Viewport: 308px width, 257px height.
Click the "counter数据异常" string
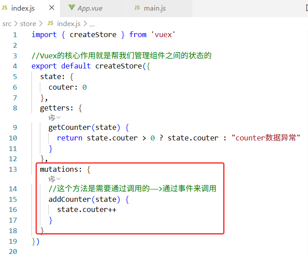tap(266, 138)
